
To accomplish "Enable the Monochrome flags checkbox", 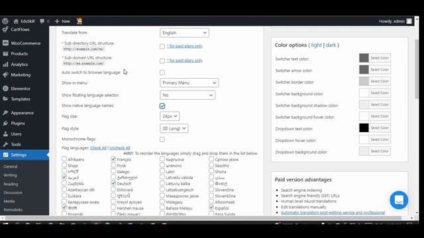I will click(x=162, y=139).
